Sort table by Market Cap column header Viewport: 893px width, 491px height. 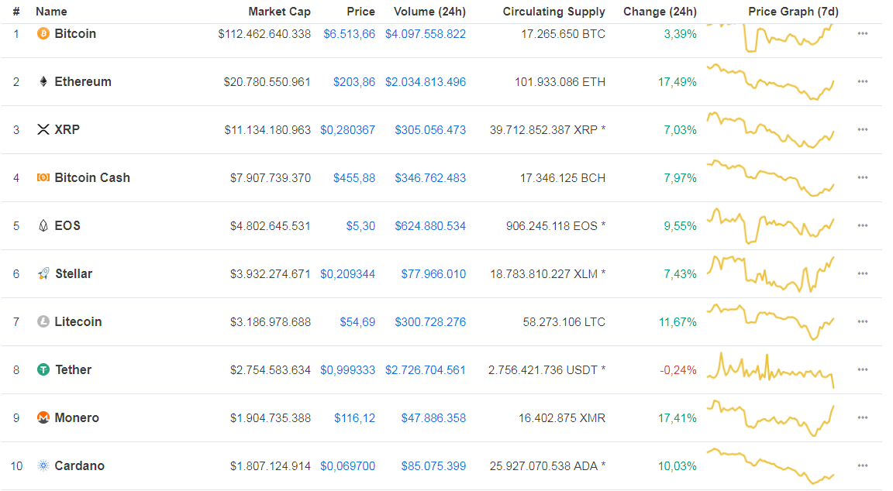(x=279, y=12)
